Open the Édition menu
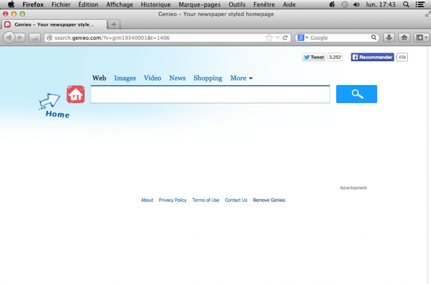This screenshot has width=431, height=284. click(x=88, y=5)
